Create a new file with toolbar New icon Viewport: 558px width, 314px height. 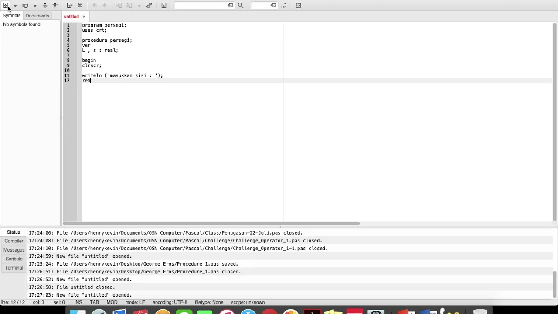click(6, 5)
